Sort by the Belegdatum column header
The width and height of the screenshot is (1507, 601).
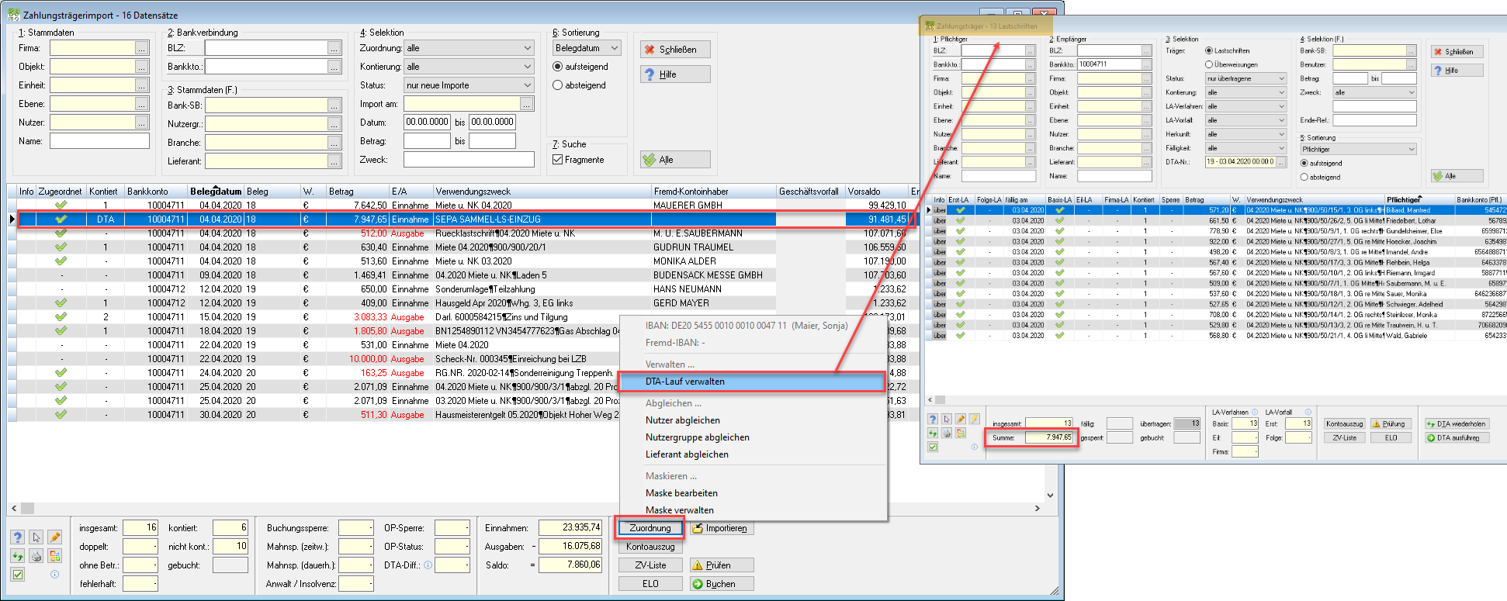pos(216,192)
